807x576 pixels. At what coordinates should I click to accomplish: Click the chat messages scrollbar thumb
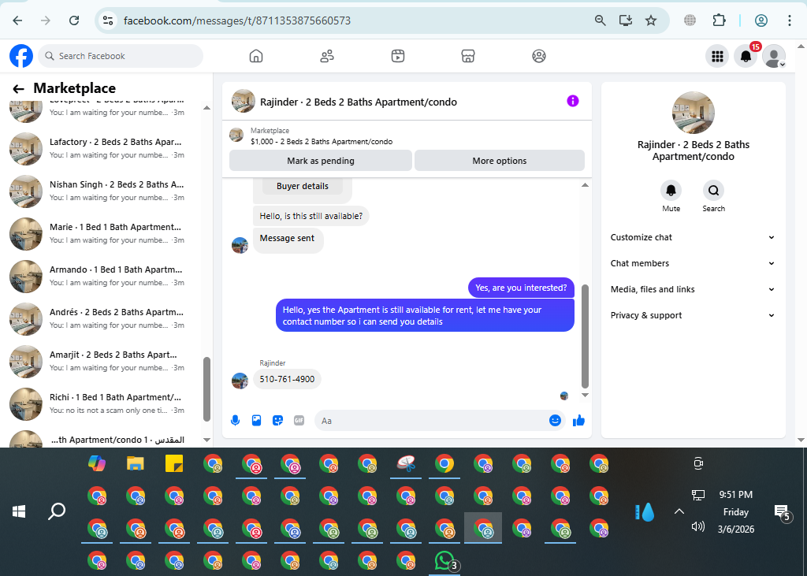click(585, 336)
